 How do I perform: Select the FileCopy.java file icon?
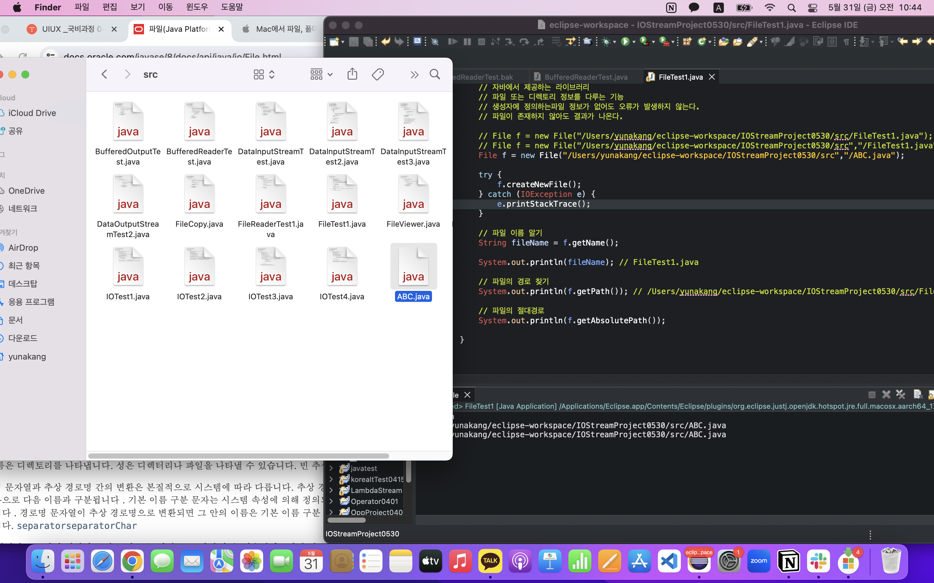point(199,194)
